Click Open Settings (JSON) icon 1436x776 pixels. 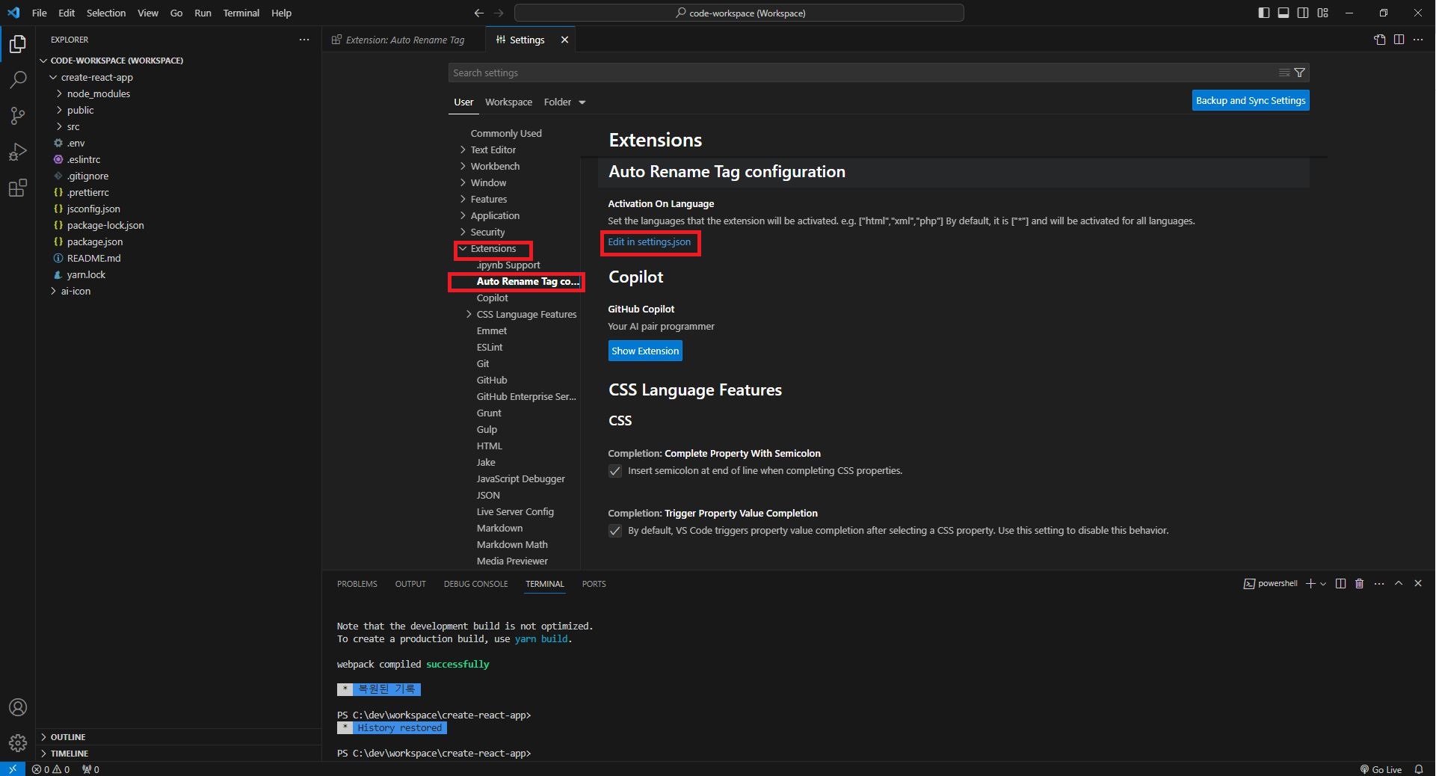[1379, 40]
